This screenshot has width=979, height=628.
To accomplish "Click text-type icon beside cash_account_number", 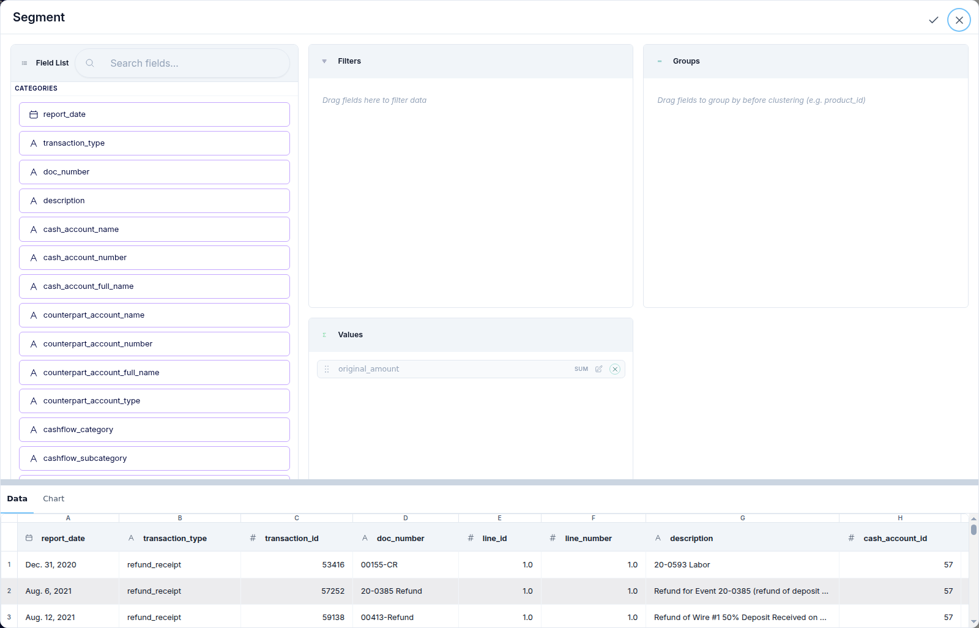I will pos(34,258).
